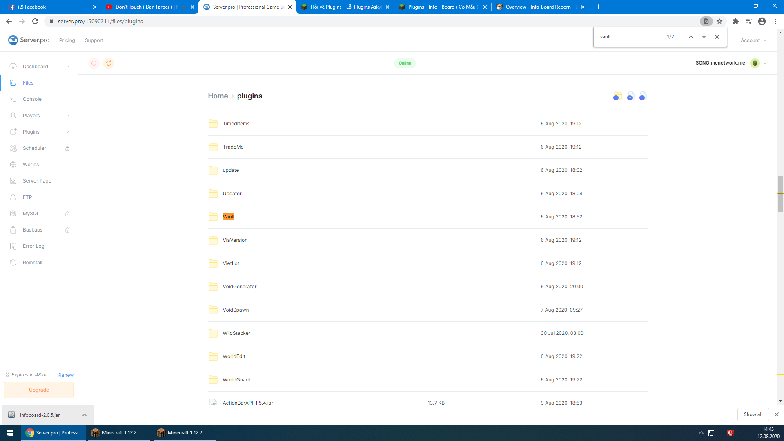
Task: Click Home in the breadcrumb path
Action: pos(218,96)
